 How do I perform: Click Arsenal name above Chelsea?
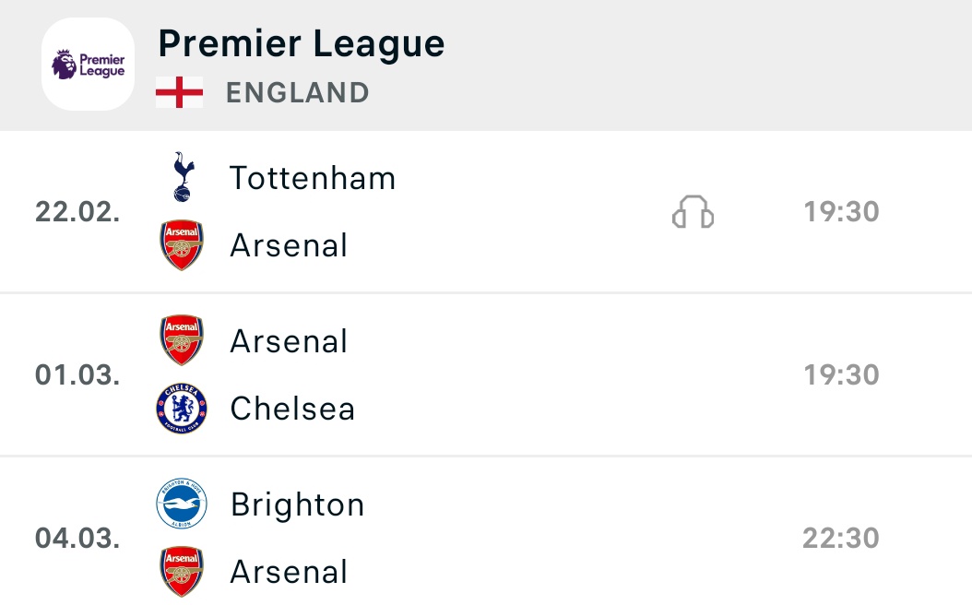(x=289, y=341)
